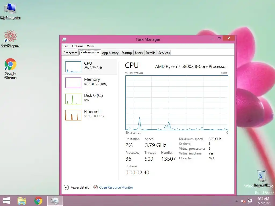275x206 pixels.
Task: Click the Virtual machine: Yes value
Action: 211,153
